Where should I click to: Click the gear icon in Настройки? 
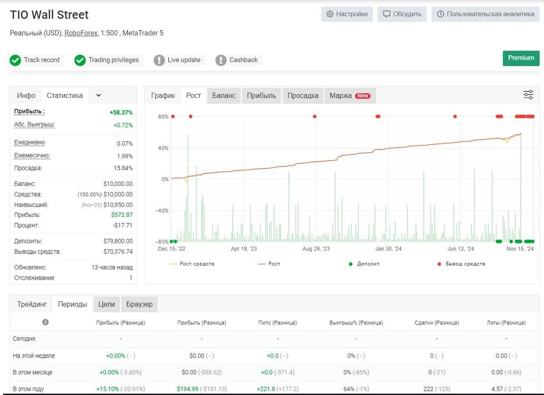[x=330, y=14]
